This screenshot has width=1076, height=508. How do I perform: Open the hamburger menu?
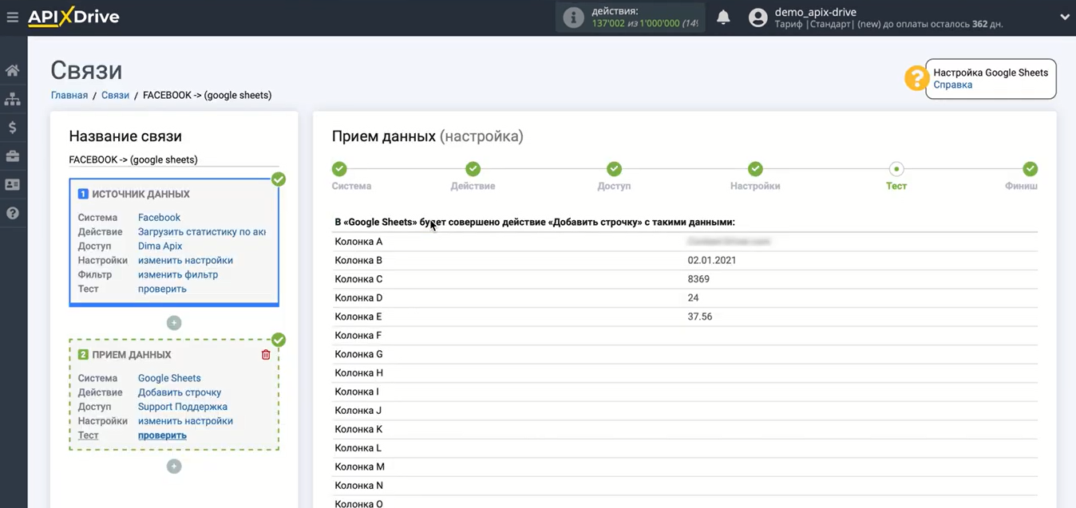point(12,17)
